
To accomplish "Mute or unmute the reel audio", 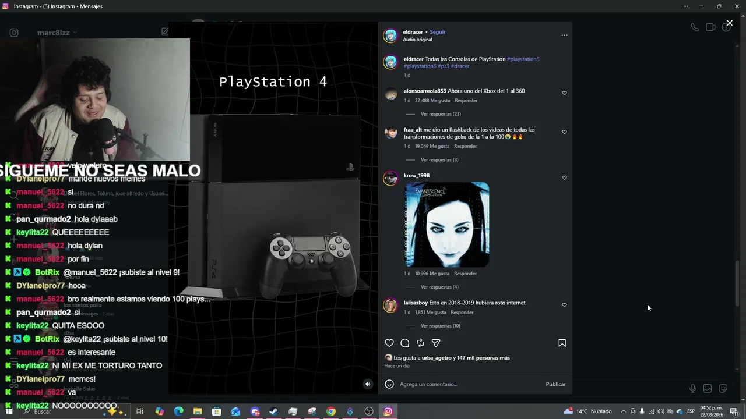I will click(368, 384).
